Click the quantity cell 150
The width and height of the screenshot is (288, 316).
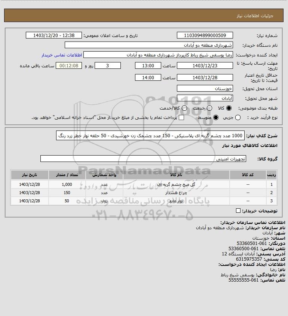coord(67,193)
